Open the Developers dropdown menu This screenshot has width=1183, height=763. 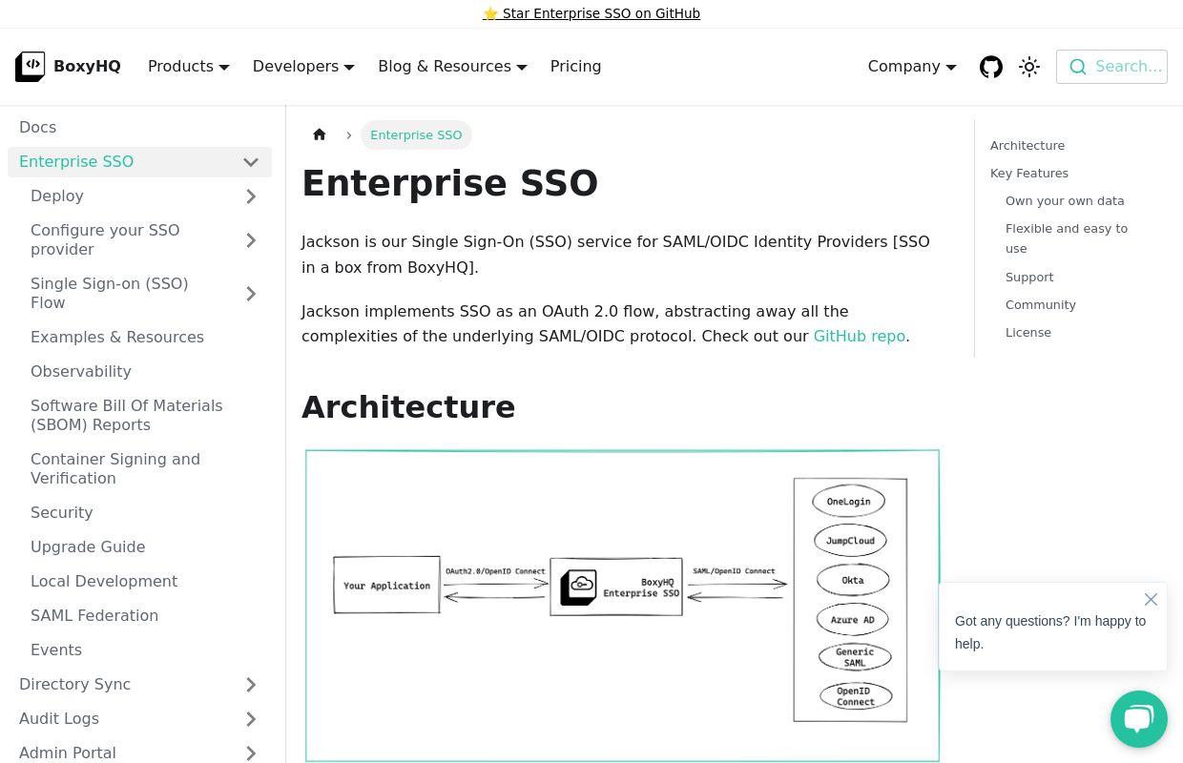[303, 67]
